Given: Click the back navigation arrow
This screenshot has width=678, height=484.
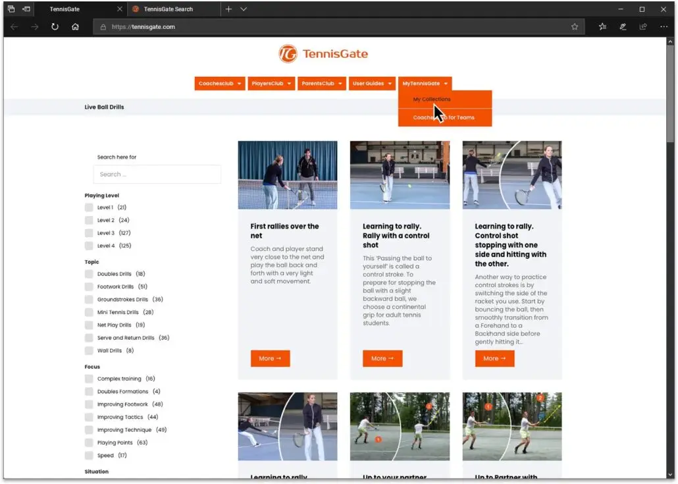Looking at the screenshot, I should coord(14,27).
